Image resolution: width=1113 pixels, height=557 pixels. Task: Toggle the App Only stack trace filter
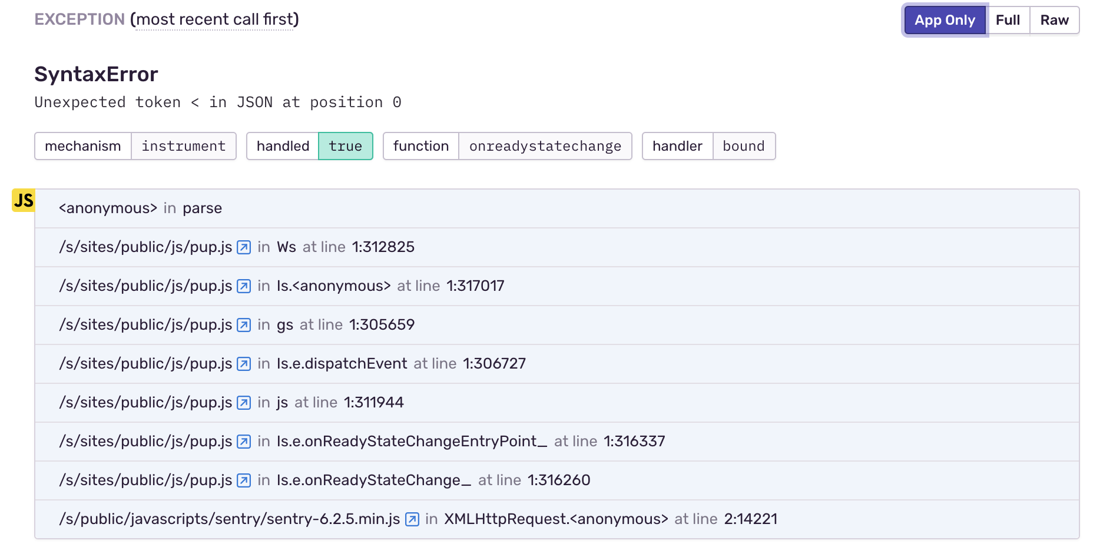coord(944,19)
